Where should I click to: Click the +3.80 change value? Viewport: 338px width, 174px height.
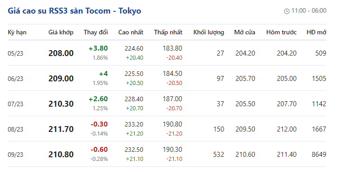coord(98,48)
